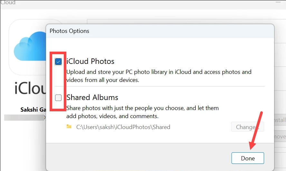The height and width of the screenshot is (171, 286).
Task: Uncheck the iCloud Photos checkbox
Action: 58,62
